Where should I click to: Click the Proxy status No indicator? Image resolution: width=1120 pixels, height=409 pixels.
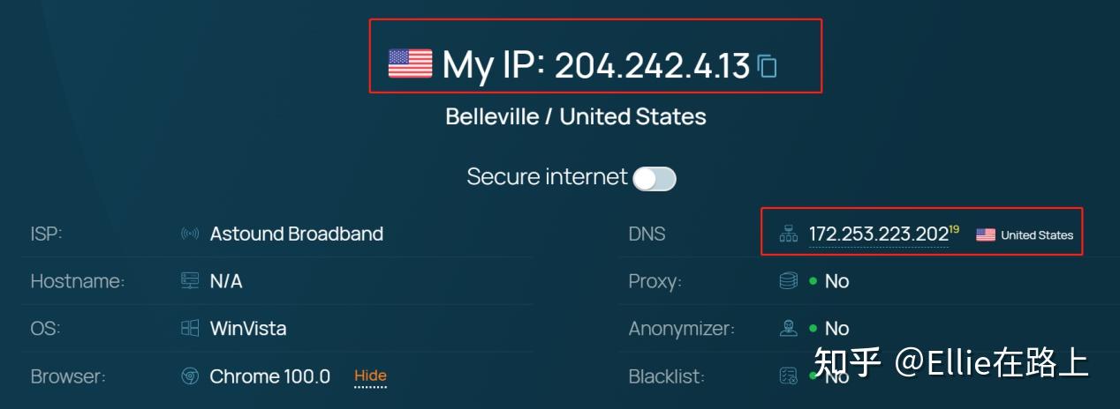[x=829, y=281]
